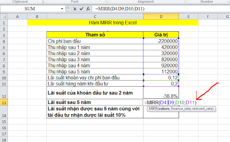The width and height of the screenshot is (230, 142).
Task: Click the 'Tham số' header cell
Action: 95,35
